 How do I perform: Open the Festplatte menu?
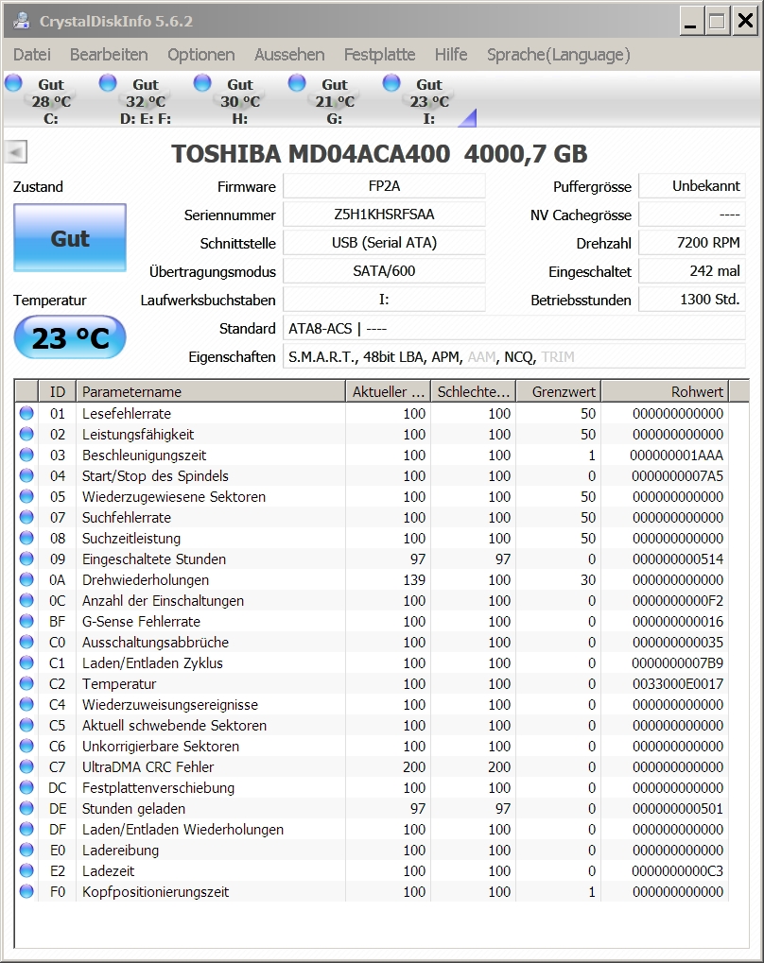(379, 55)
